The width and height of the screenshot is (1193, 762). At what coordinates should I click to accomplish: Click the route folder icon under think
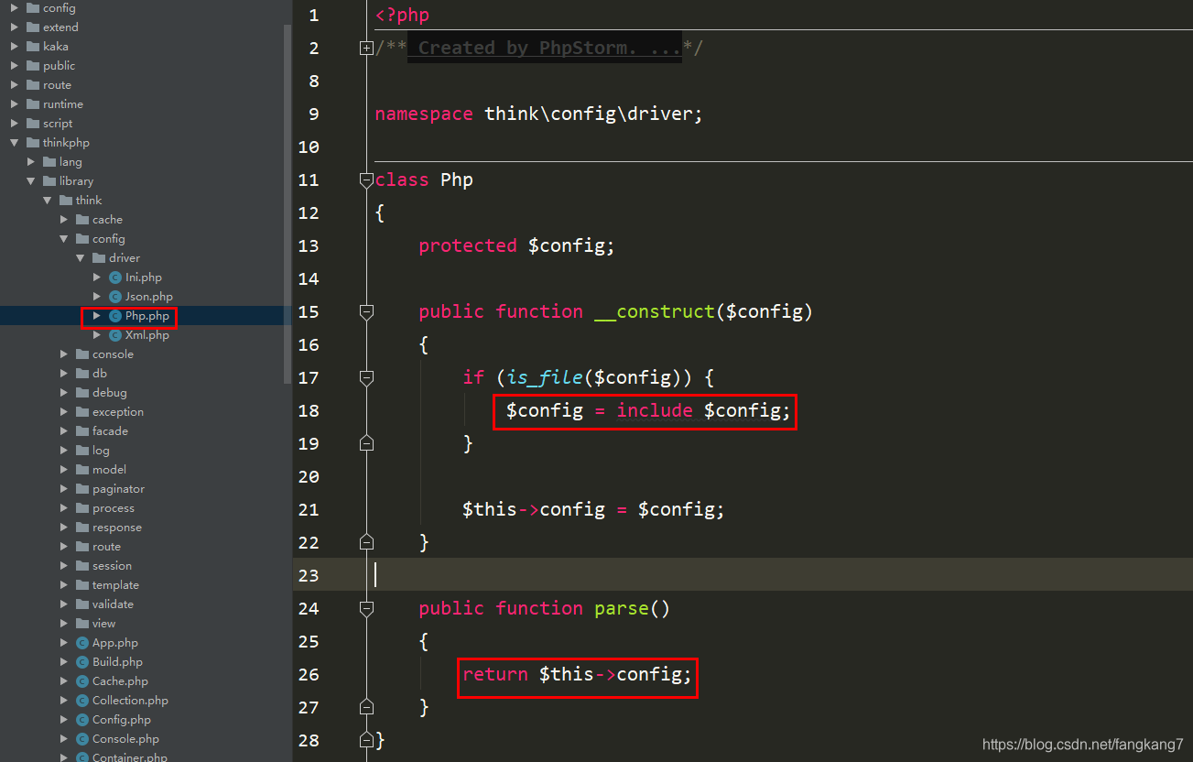(81, 547)
